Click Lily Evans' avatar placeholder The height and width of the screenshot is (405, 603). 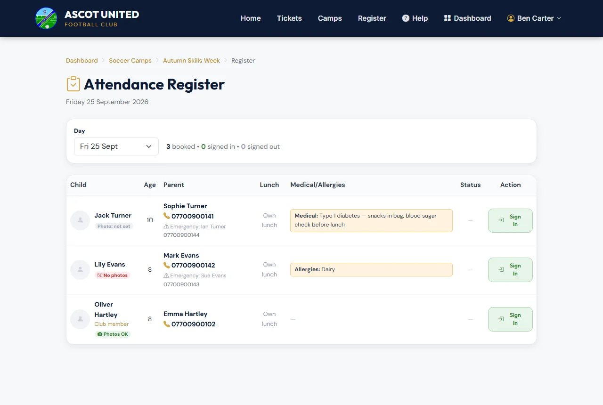click(80, 270)
